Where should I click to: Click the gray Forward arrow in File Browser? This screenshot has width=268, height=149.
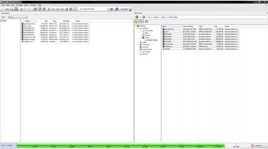click(144, 17)
